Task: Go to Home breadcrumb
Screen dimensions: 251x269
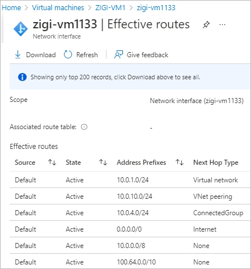Action: click(11, 8)
